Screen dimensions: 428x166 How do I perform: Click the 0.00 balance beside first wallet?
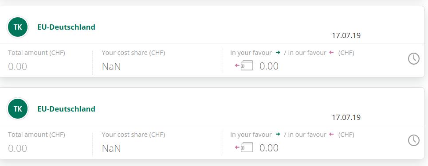(269, 66)
